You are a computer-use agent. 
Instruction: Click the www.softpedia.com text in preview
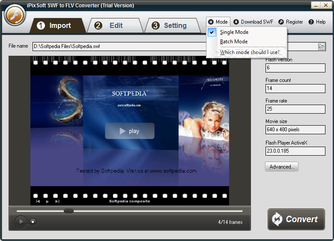pos(129,105)
